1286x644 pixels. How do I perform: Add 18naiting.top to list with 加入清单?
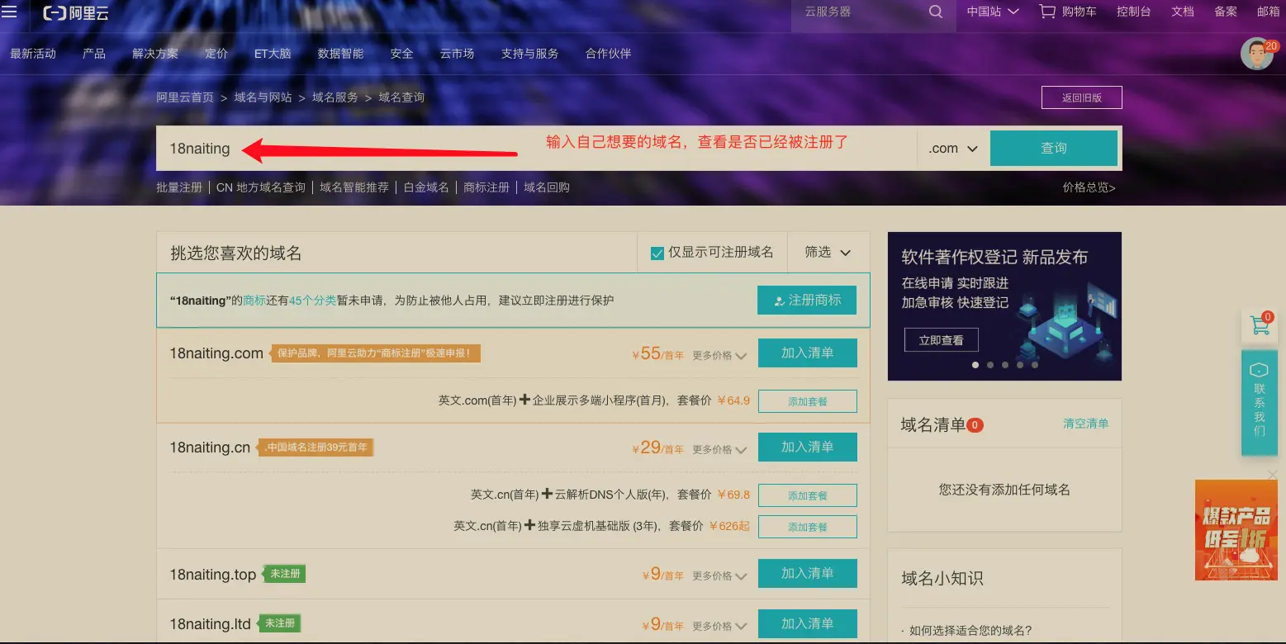click(x=807, y=574)
